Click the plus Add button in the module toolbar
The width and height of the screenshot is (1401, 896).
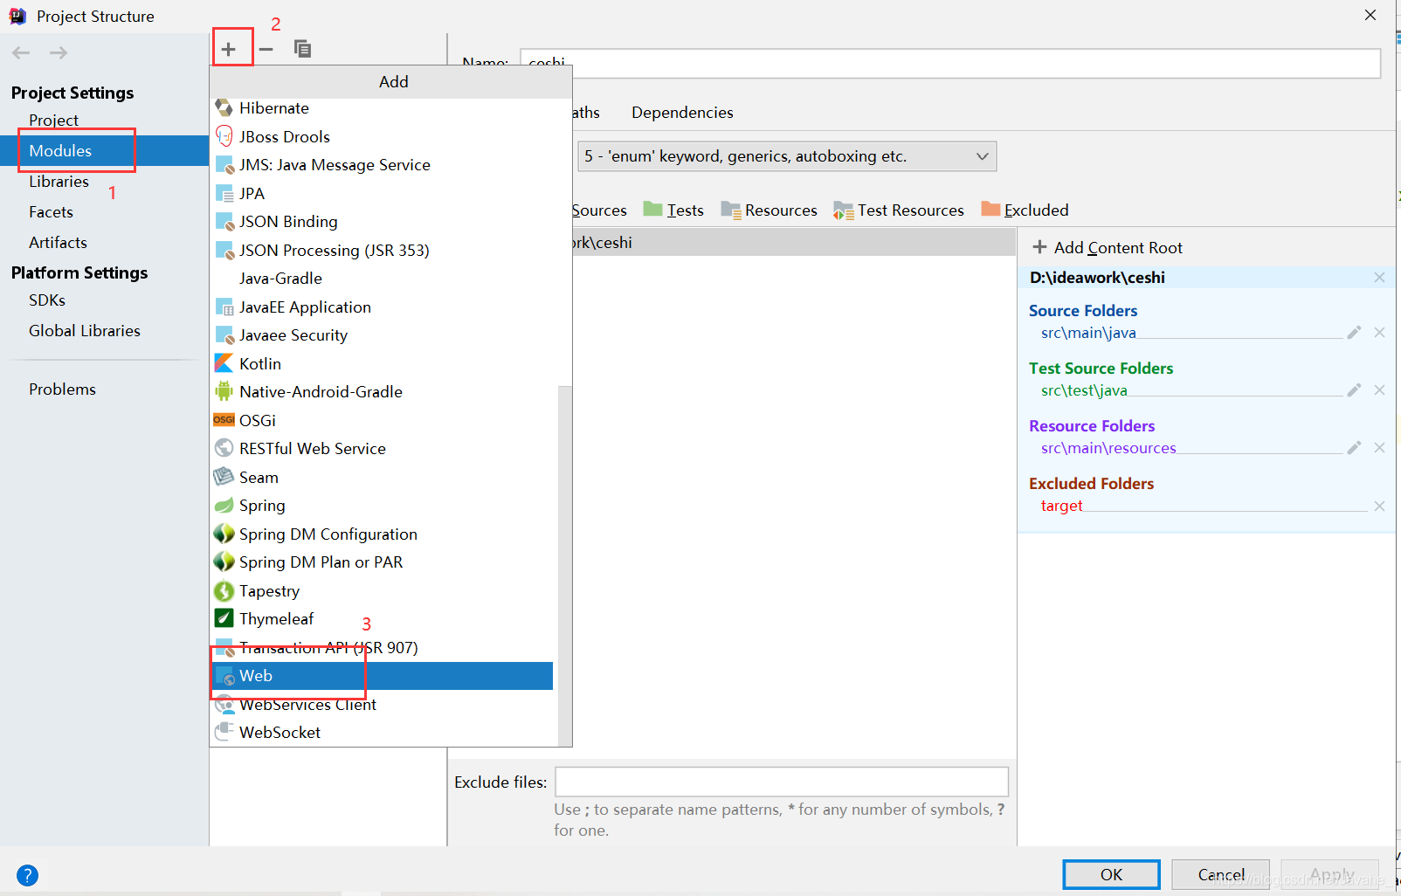click(x=229, y=49)
